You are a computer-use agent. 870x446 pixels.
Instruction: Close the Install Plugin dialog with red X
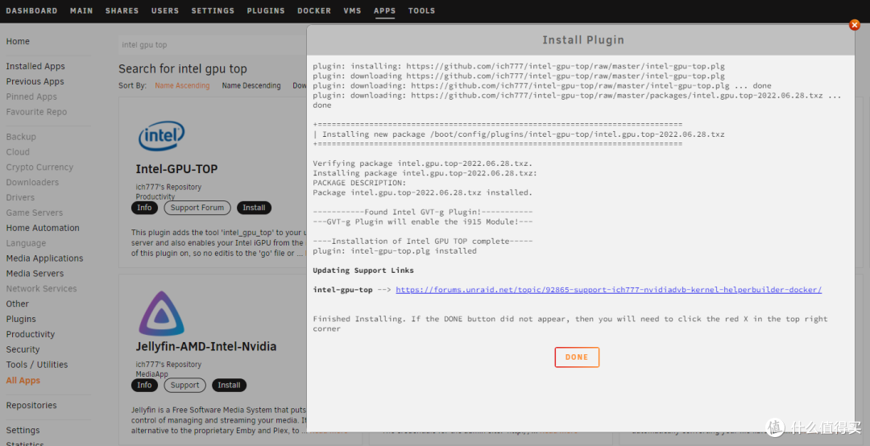click(x=855, y=25)
